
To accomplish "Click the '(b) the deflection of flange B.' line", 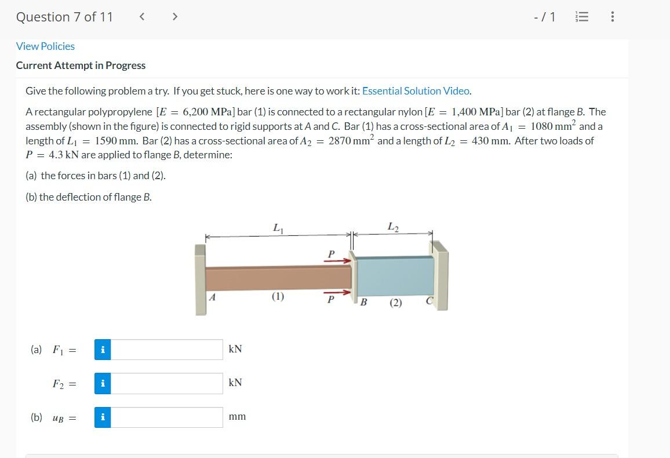I will [89, 197].
